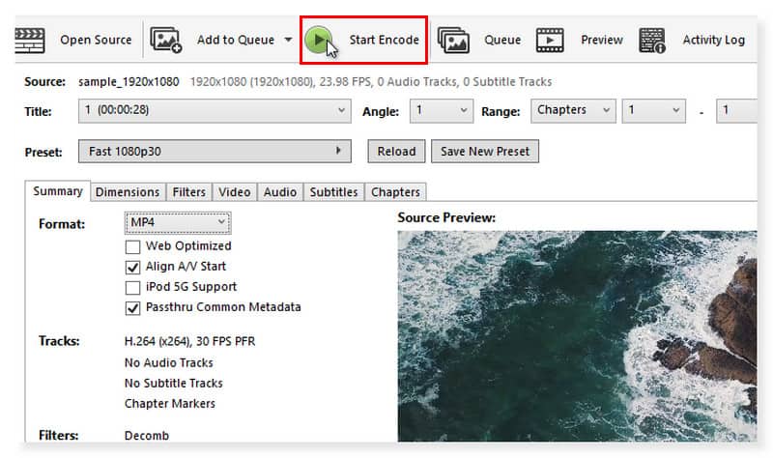773x458 pixels.
Task: Switch to the Subtitles tab
Action: [333, 192]
